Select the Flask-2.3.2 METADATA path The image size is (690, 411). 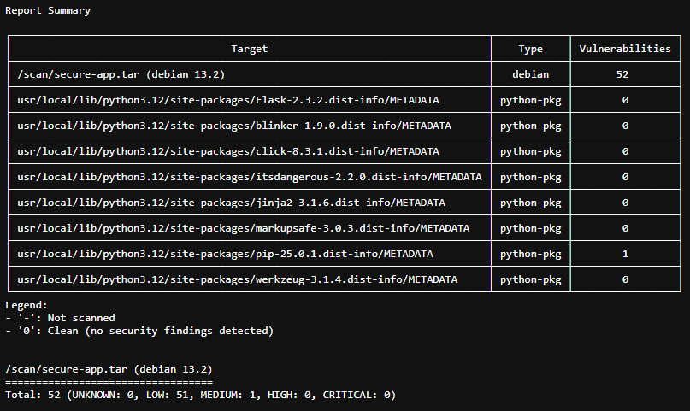(228, 100)
